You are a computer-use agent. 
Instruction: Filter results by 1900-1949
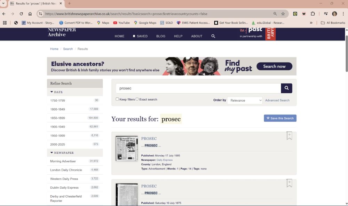pos(75,127)
